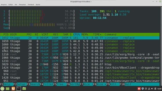Open the Ver menu
Screen dimensions: 162x91
(16, 5)
